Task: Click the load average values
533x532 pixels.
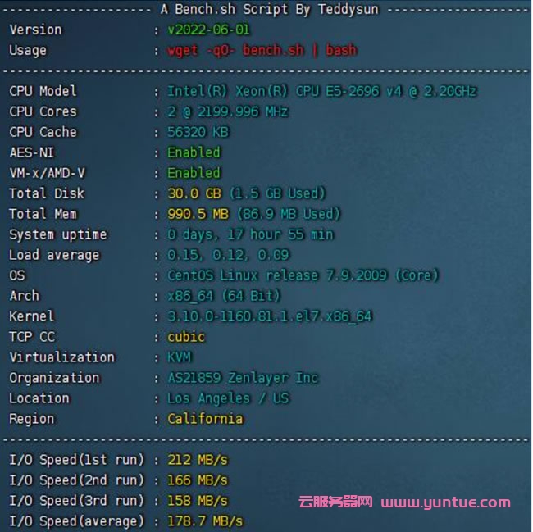Action: (x=228, y=255)
